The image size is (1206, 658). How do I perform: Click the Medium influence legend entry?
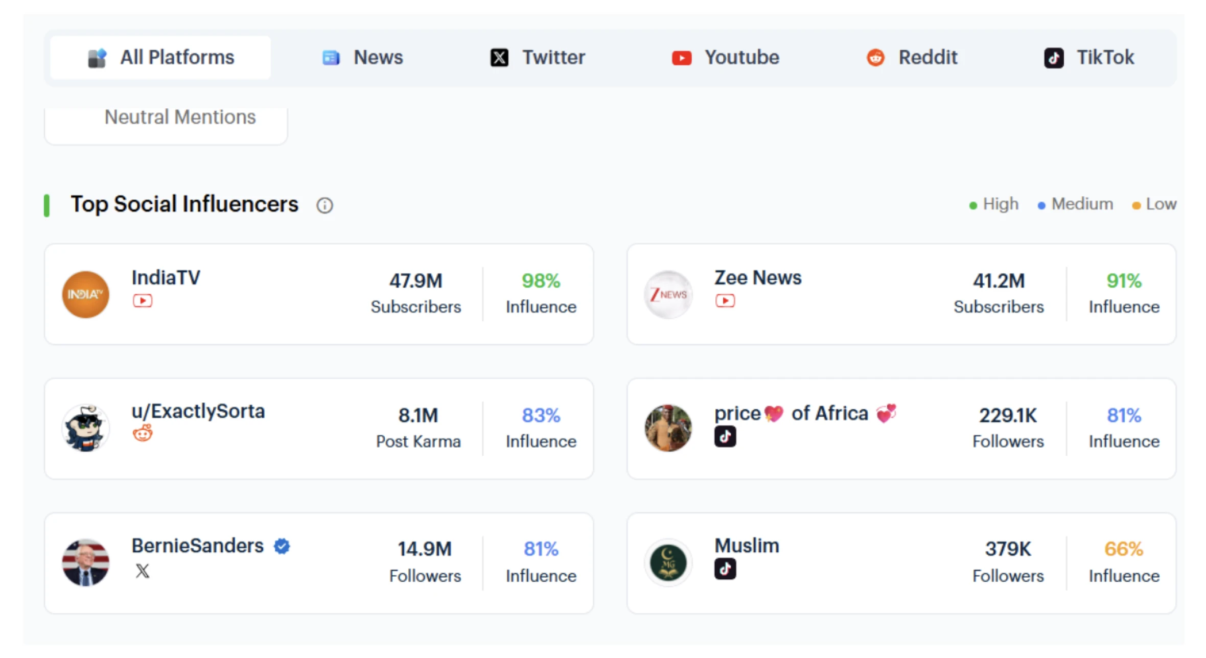(1075, 204)
